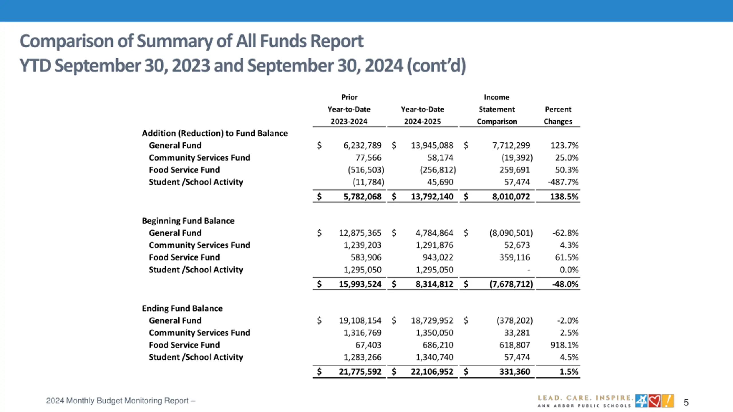Click Ending Community Services value 1,350,050
The width and height of the screenshot is (733, 412).
coord(434,333)
